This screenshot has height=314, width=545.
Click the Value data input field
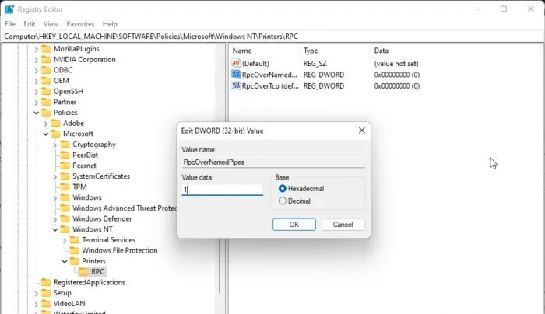point(222,189)
